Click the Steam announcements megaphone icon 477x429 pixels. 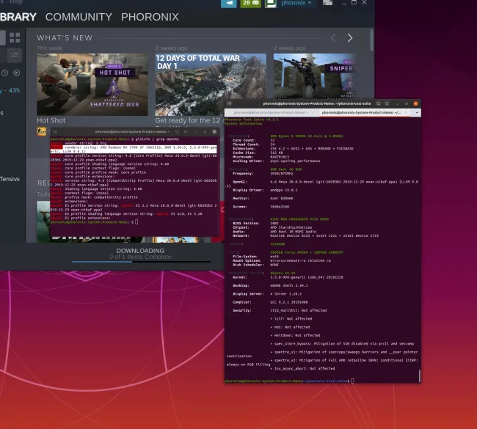coord(228,4)
